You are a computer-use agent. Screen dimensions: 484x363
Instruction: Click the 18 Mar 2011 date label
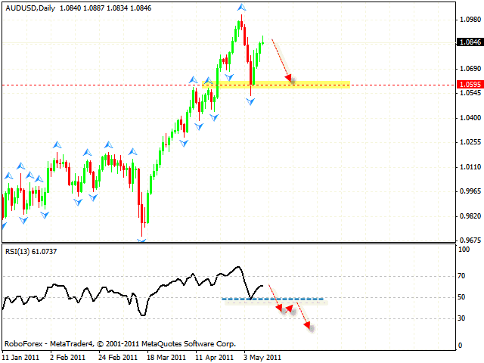(167, 355)
